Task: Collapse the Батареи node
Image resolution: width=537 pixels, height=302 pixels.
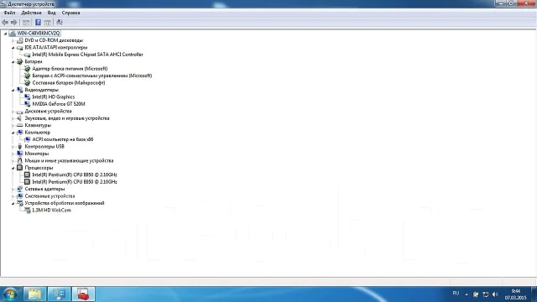Action: pyautogui.click(x=13, y=62)
